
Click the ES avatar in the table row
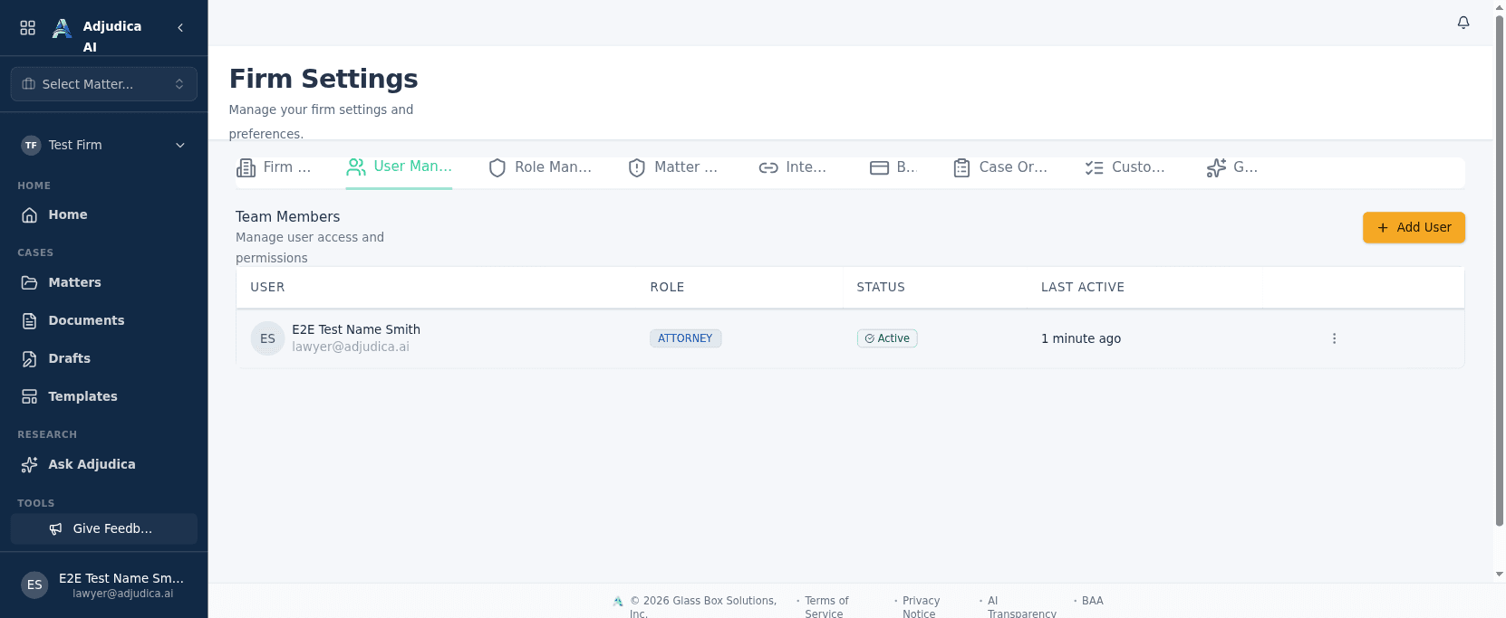[x=267, y=338]
